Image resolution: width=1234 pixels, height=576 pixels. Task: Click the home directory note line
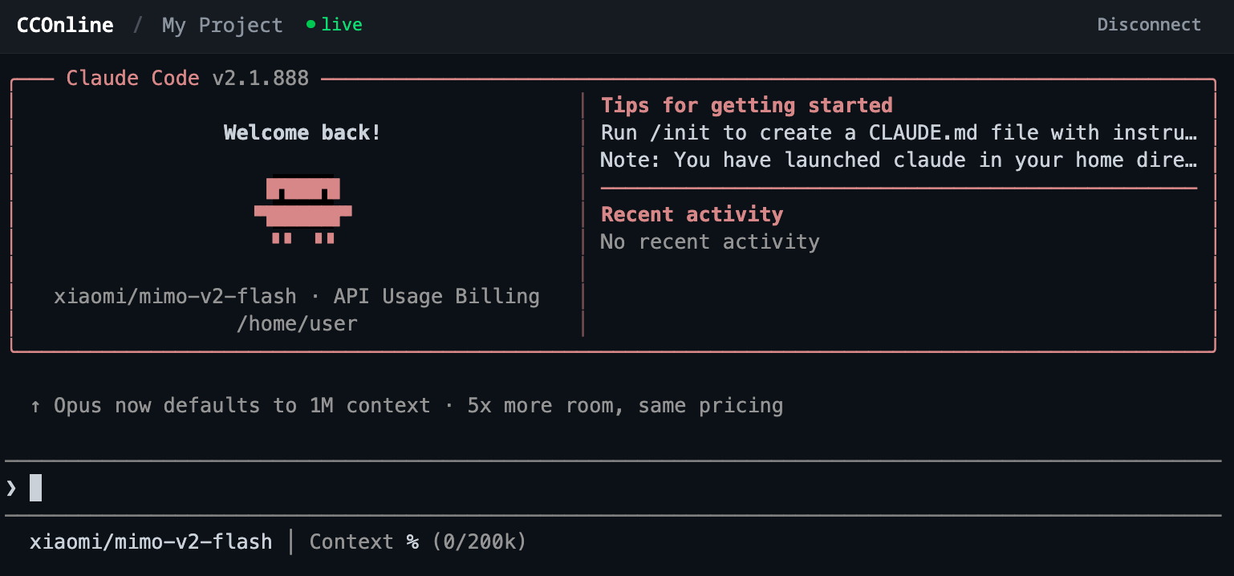[899, 160]
